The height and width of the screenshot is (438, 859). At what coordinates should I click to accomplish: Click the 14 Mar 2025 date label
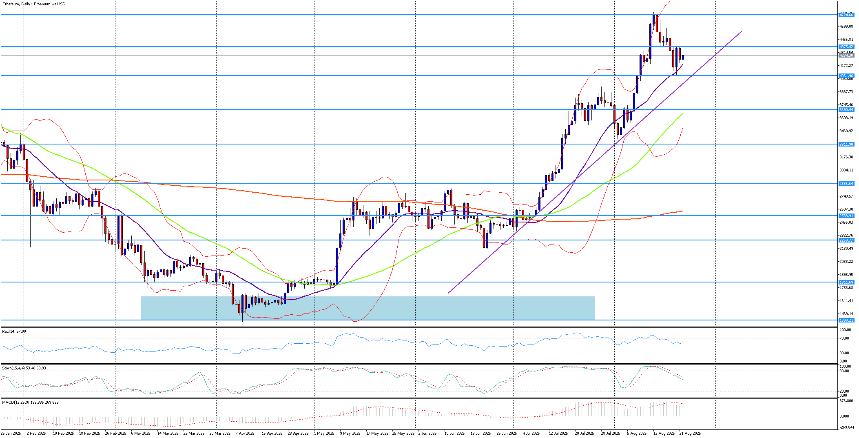(168, 434)
